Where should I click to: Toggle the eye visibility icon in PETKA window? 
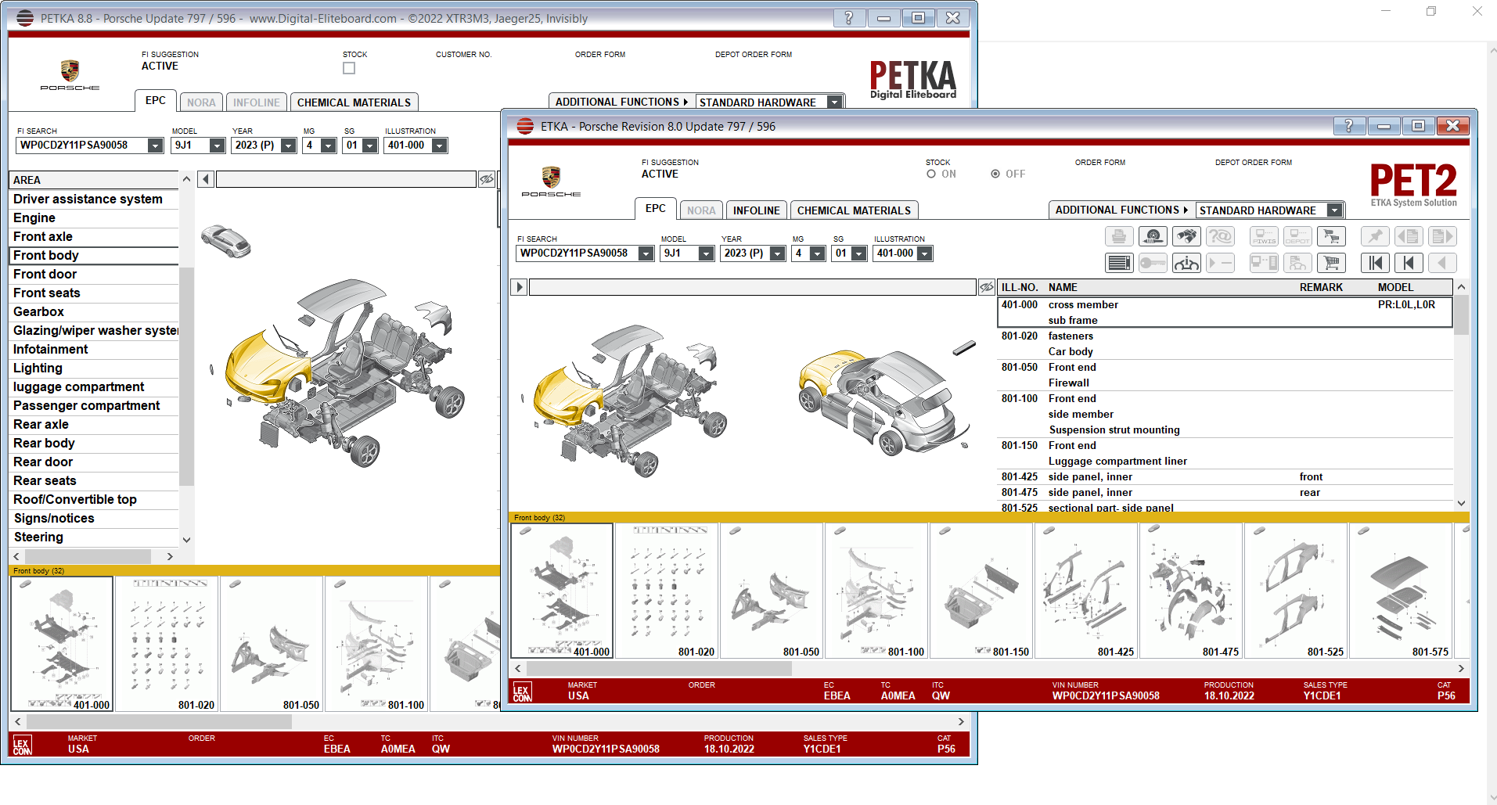click(487, 179)
